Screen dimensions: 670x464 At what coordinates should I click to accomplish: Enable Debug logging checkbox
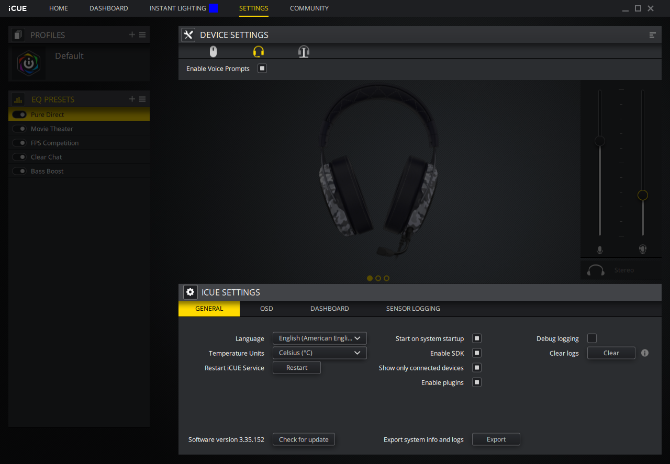(x=592, y=338)
